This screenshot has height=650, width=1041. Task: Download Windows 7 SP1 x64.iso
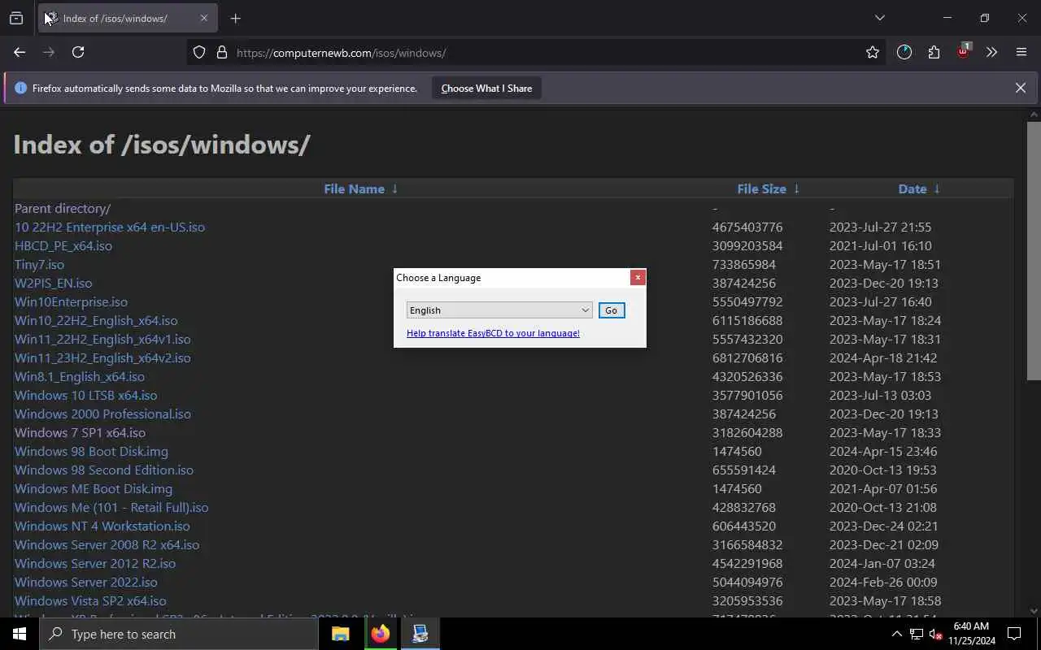click(x=80, y=432)
